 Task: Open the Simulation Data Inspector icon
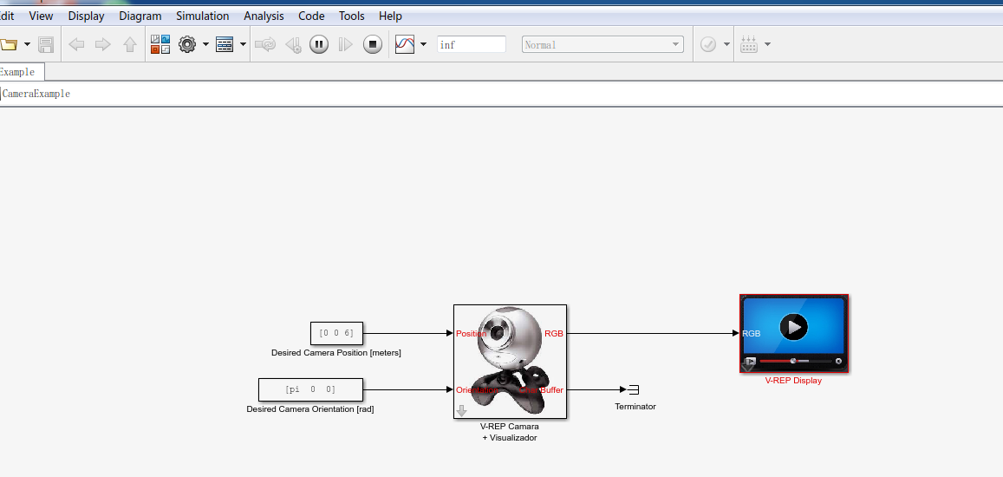(405, 44)
